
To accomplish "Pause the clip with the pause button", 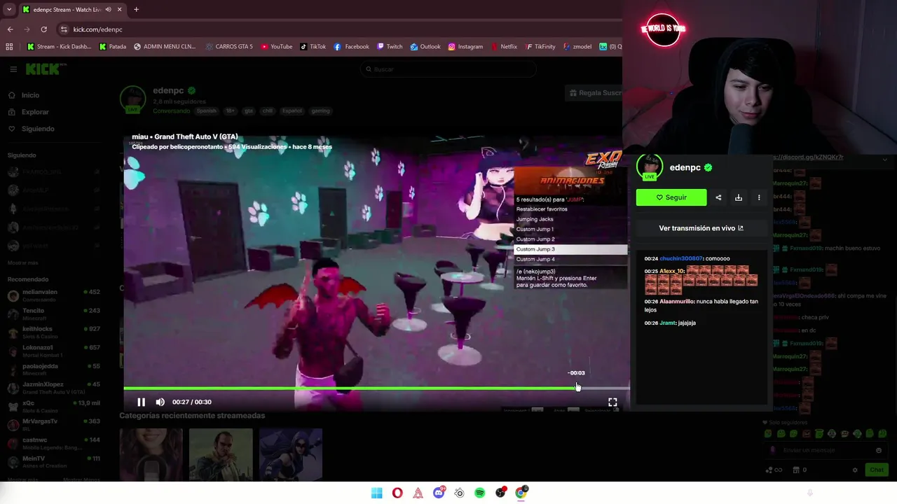I will [x=141, y=402].
